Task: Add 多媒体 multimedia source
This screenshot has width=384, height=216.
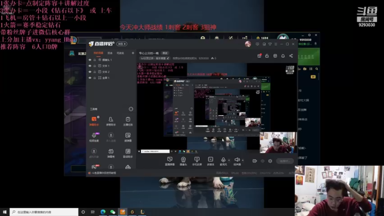Action: point(210,161)
